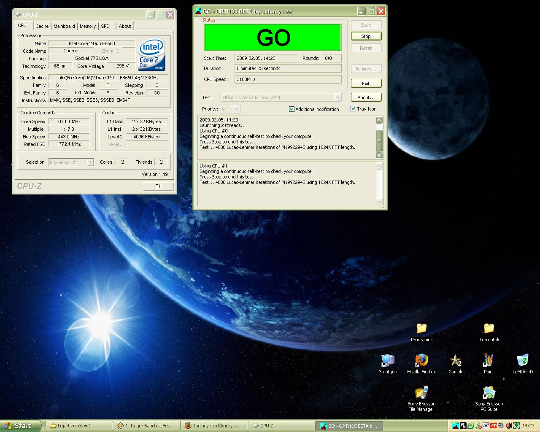Select the LoMtÁr :D recycle bin icon

523,364
